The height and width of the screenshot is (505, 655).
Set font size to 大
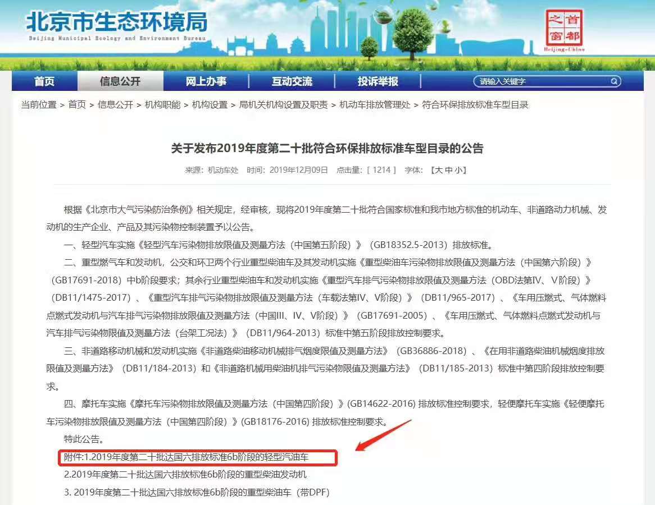pyautogui.click(x=438, y=170)
